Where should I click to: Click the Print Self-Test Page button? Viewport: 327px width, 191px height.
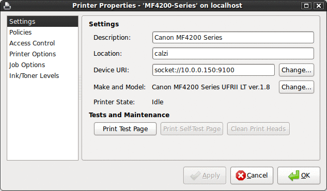tap(192, 129)
